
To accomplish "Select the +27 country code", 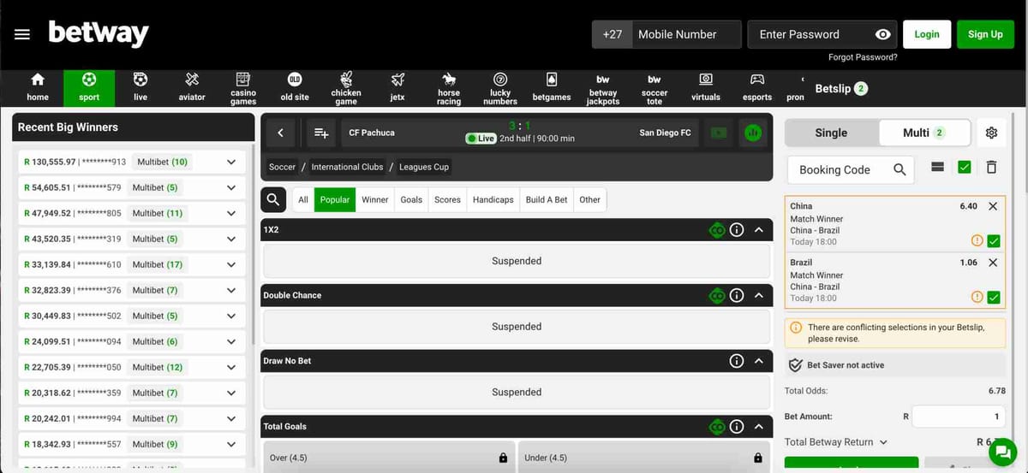I will (x=613, y=34).
